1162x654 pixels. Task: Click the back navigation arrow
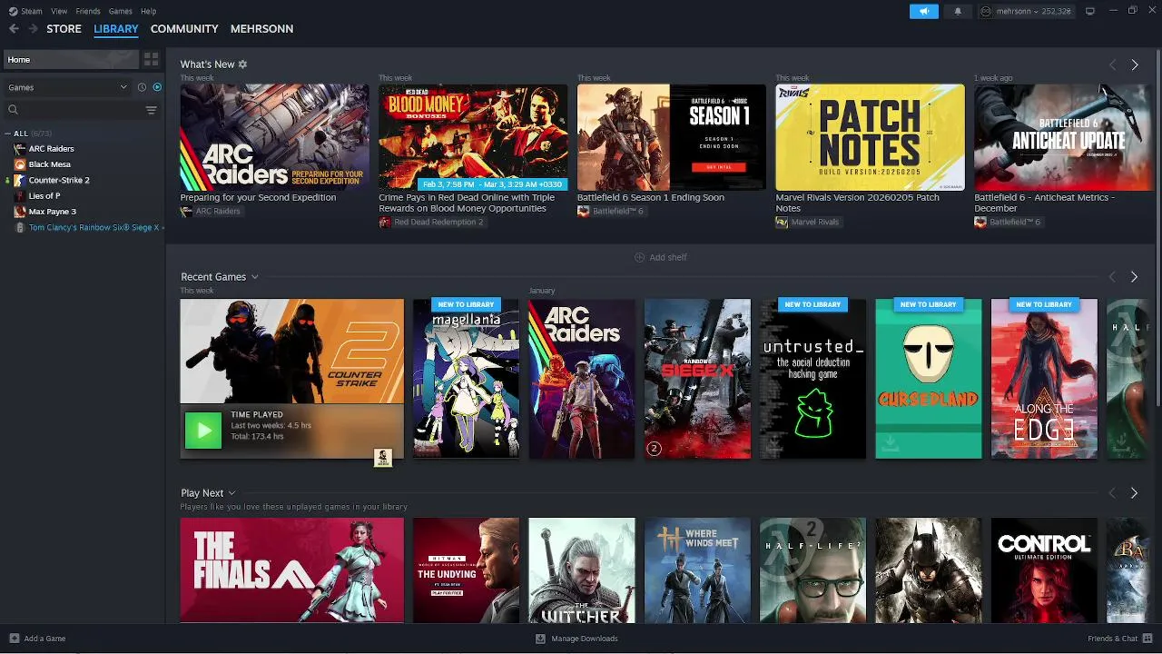point(14,29)
